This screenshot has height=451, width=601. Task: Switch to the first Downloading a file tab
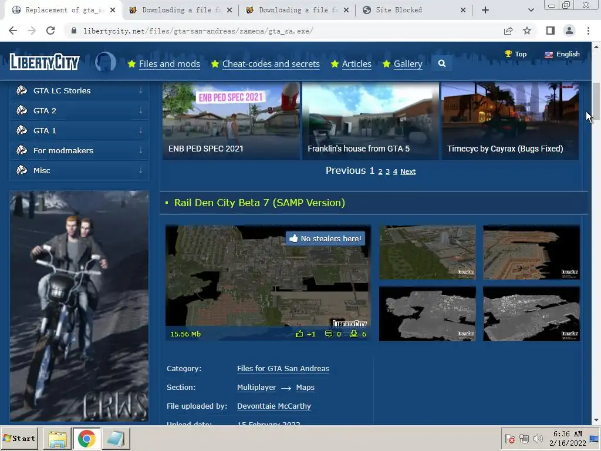pyautogui.click(x=181, y=10)
